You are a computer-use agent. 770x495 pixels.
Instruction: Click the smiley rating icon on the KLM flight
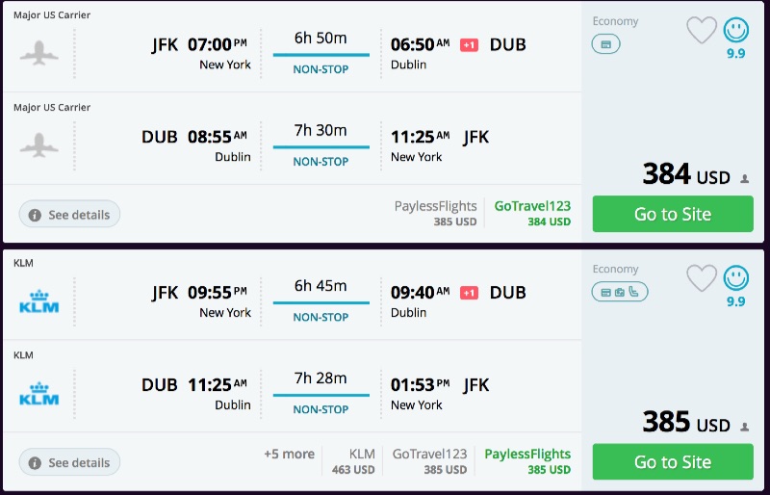(736, 278)
